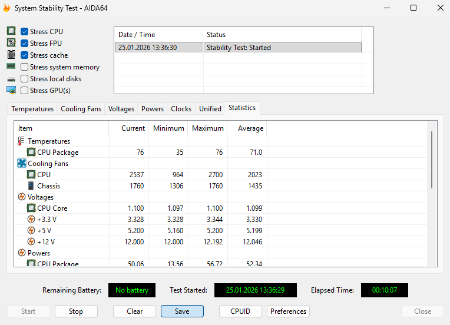Click the CPU Package temperature chip icon
Image resolution: width=450 pixels, height=325 pixels.
[x=31, y=152]
